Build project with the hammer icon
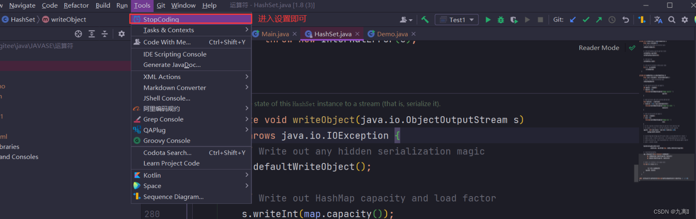 [x=425, y=20]
